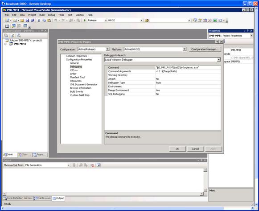The width and height of the screenshot is (259, 211).
Task: Select Common Properties tree item
Action: [x=76, y=56]
